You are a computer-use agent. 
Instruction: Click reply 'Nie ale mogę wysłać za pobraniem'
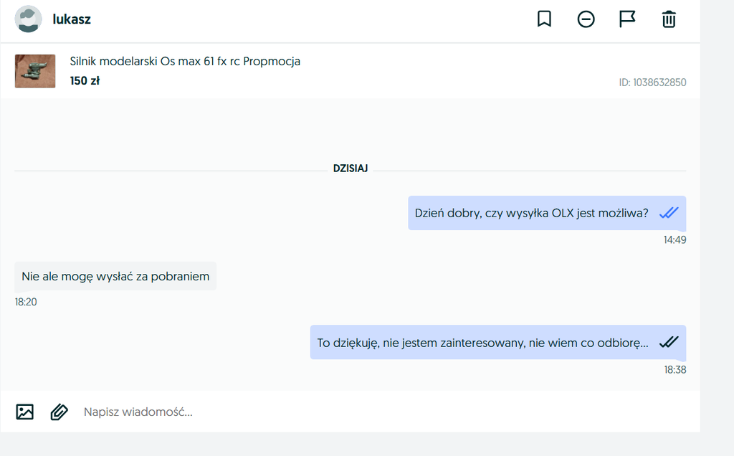[x=115, y=276]
